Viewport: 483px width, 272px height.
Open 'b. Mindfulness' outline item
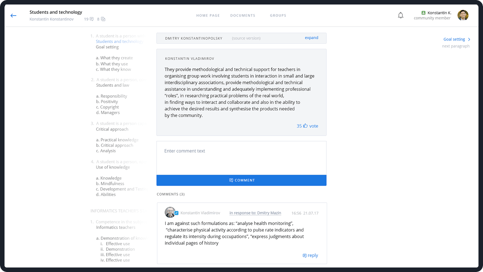coord(110,184)
